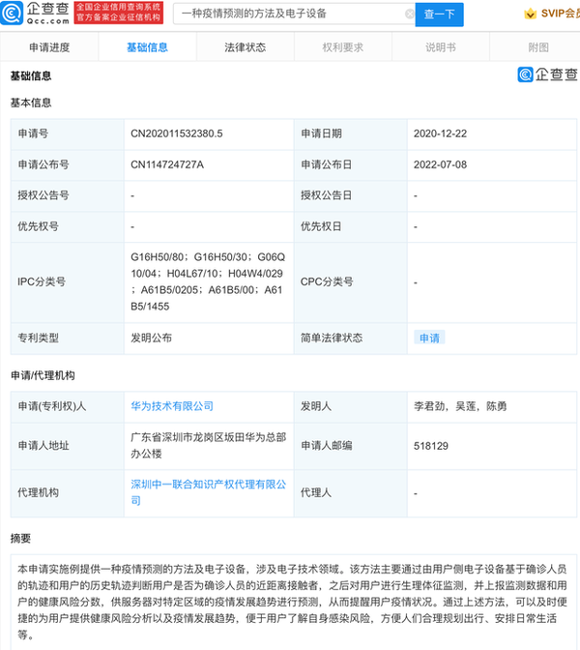Click the CPC分类号 label cell
Screen dimensions: 580x650
[351, 281]
